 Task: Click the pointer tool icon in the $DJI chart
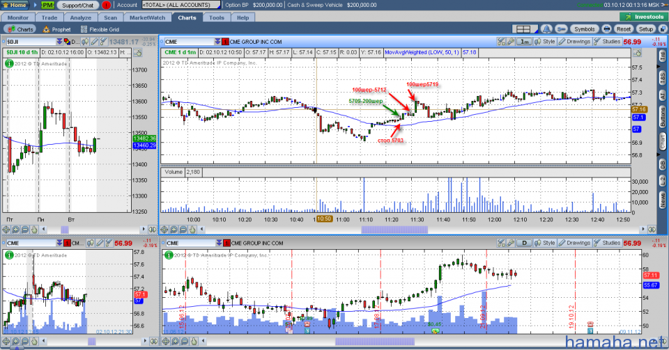(x=137, y=53)
